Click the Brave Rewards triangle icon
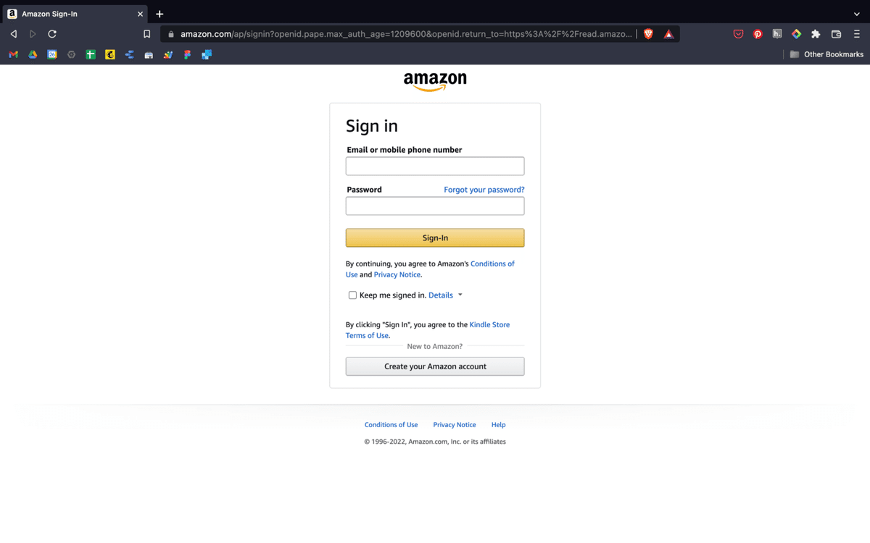The image size is (870, 543). (x=668, y=34)
